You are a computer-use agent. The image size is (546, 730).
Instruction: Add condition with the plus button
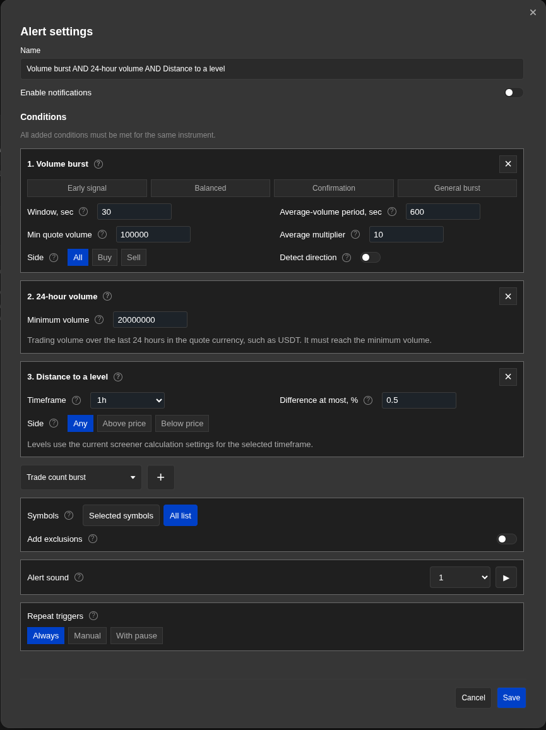point(160,477)
